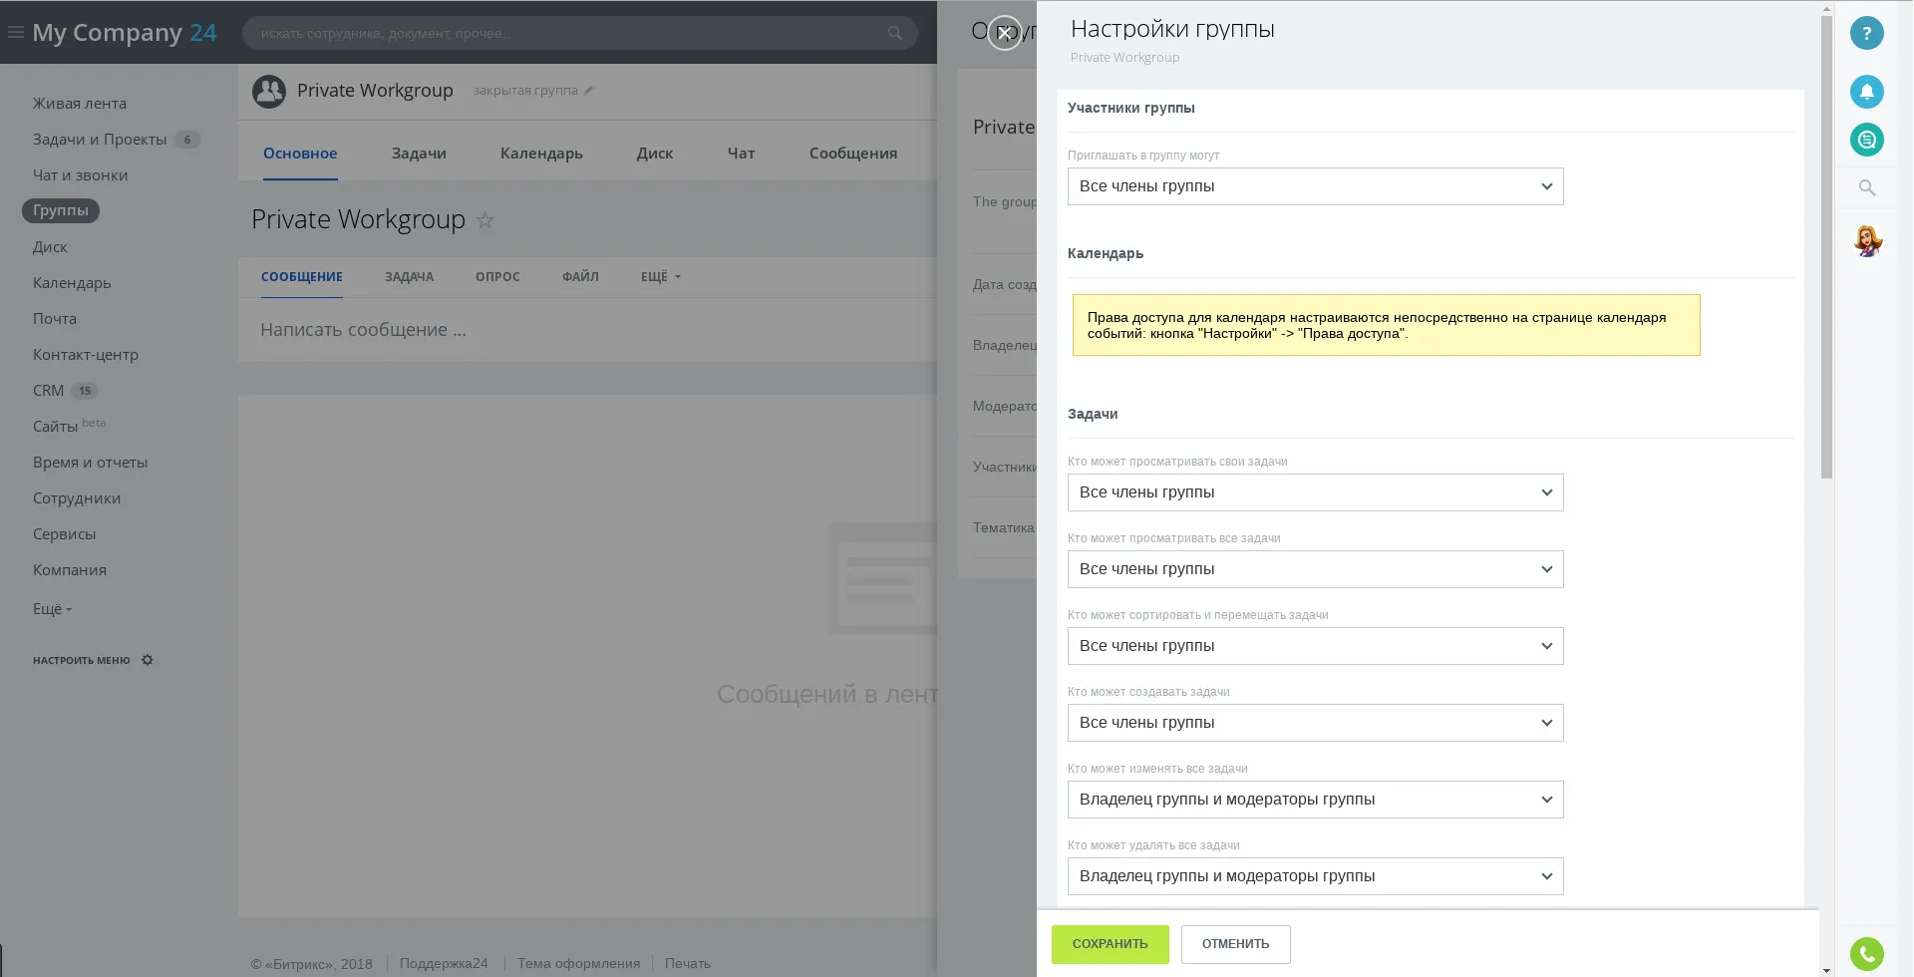Screen dimensions: 1914x977
Task: Click the help question mark icon
Action: tap(1866, 33)
